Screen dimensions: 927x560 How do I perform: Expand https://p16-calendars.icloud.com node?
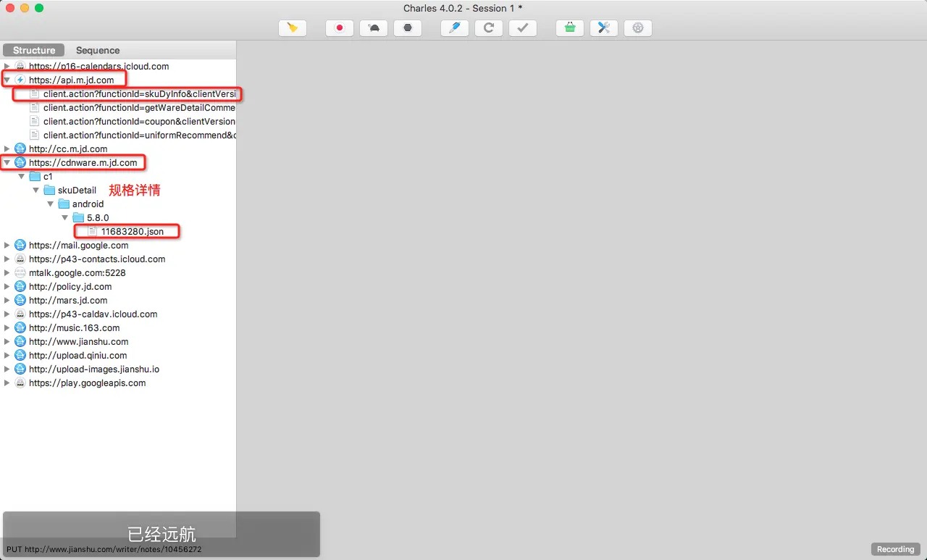coord(7,66)
